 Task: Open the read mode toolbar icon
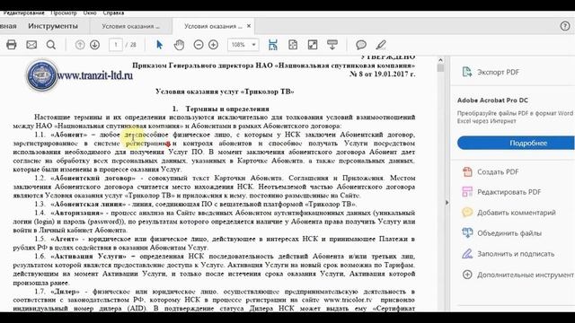click(x=332, y=45)
